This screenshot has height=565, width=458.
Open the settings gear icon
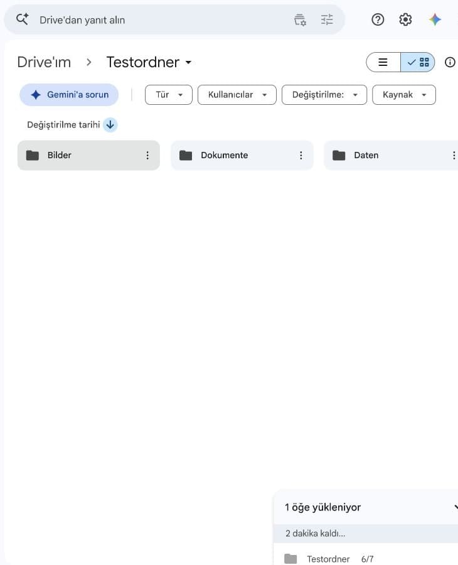click(x=405, y=19)
